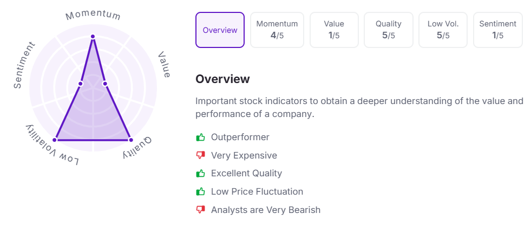
Task: Click the Quality vertex on the radar chart
Action: 130,140
